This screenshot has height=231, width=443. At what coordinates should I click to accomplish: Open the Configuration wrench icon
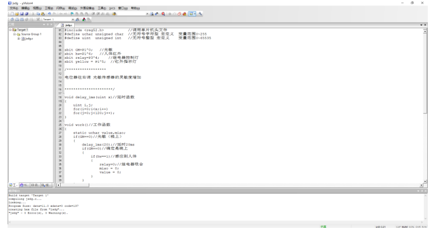tap(200, 14)
